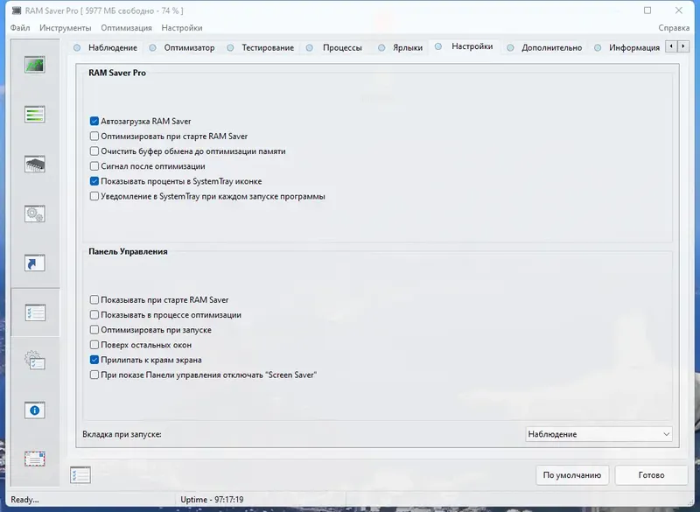
Task: Click the Дополнительно gear-checklist sidebar icon
Action: tap(34, 359)
